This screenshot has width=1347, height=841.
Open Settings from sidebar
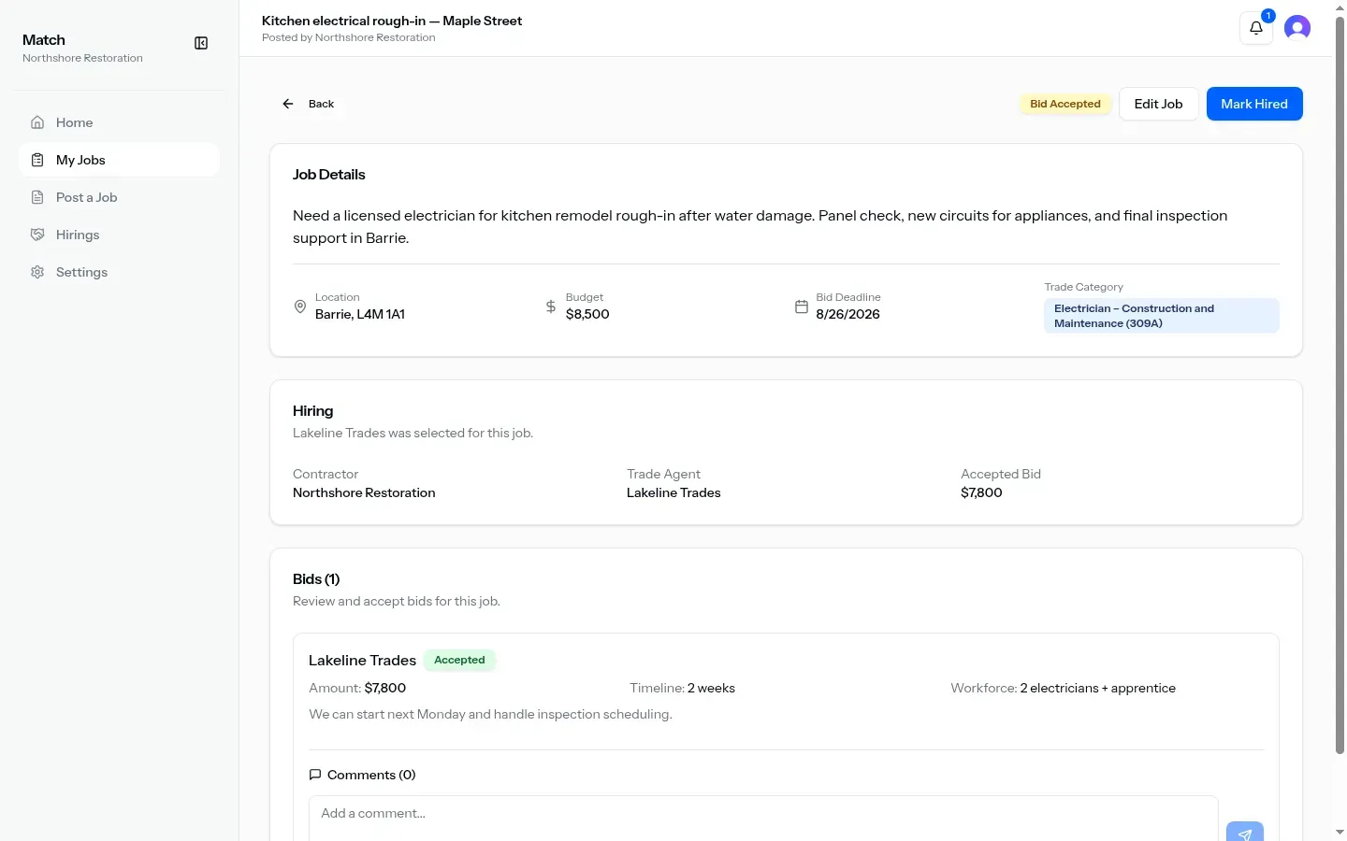119,272
